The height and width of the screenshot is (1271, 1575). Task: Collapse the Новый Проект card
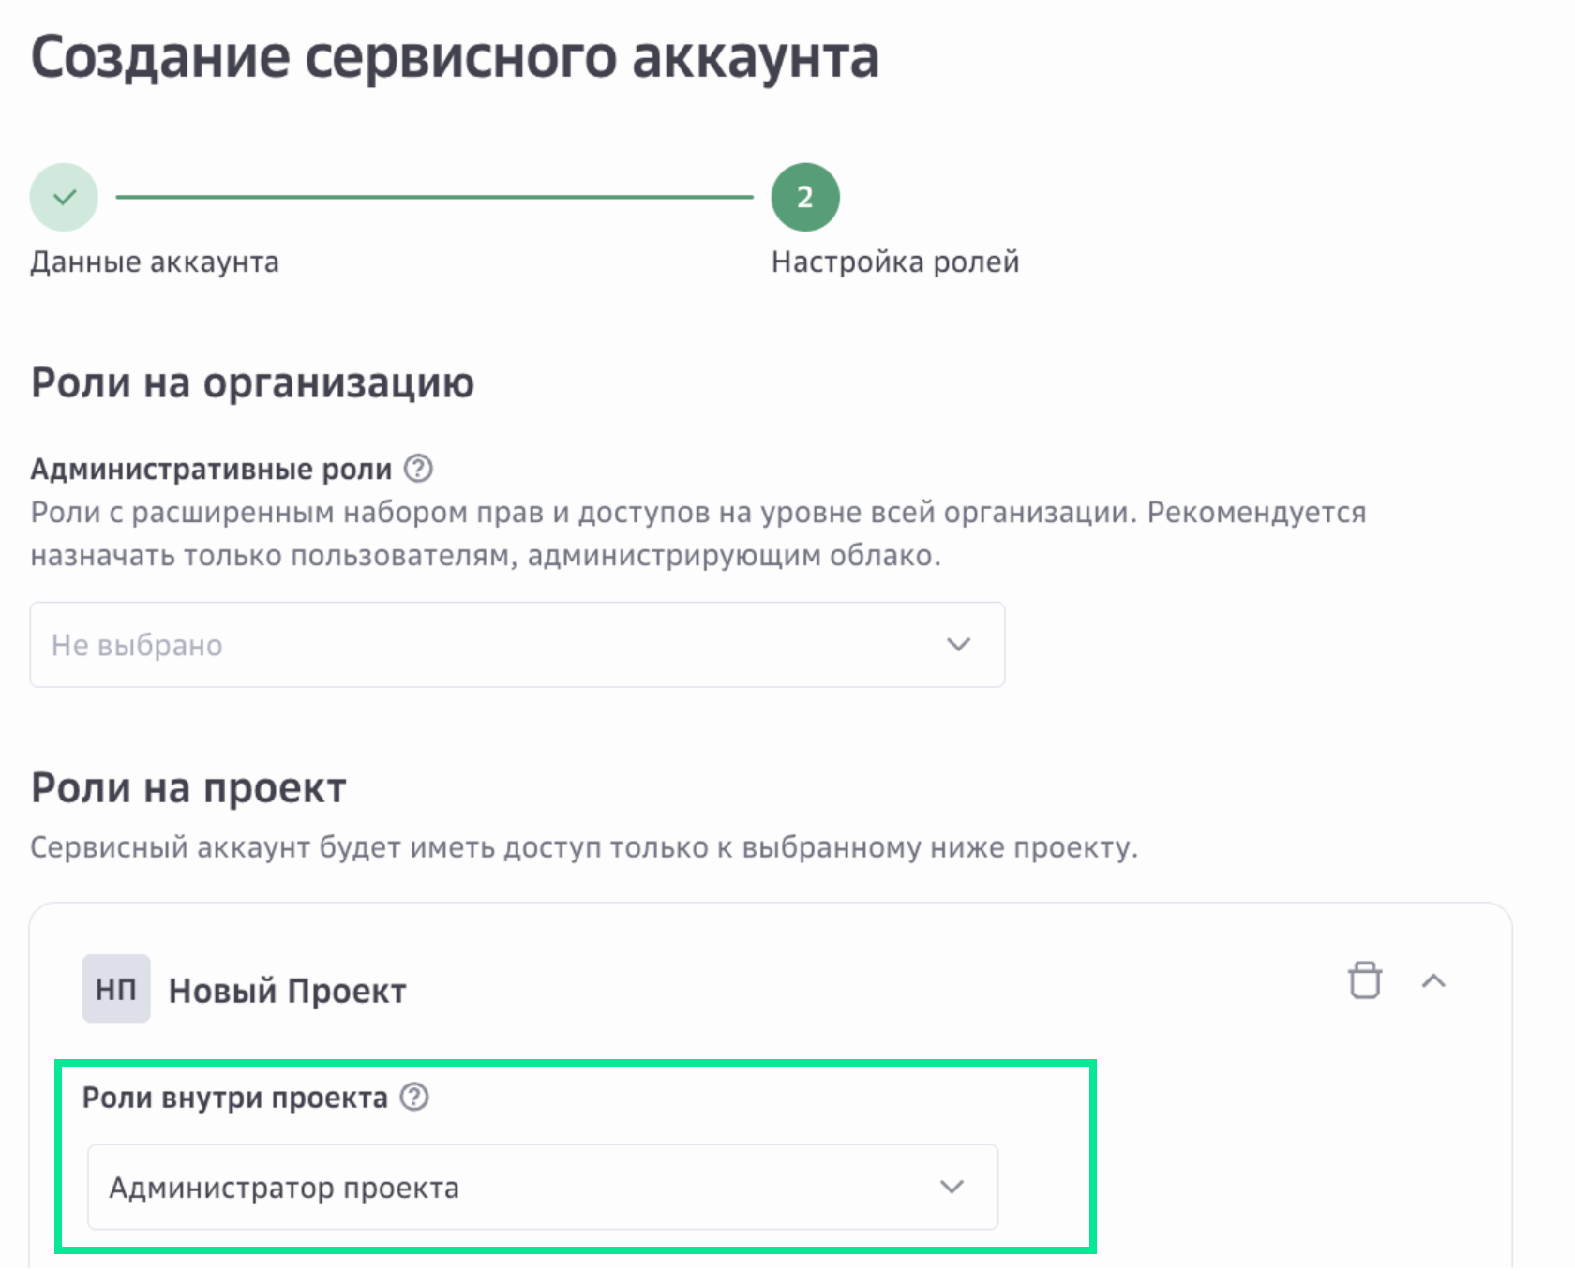[1435, 982]
